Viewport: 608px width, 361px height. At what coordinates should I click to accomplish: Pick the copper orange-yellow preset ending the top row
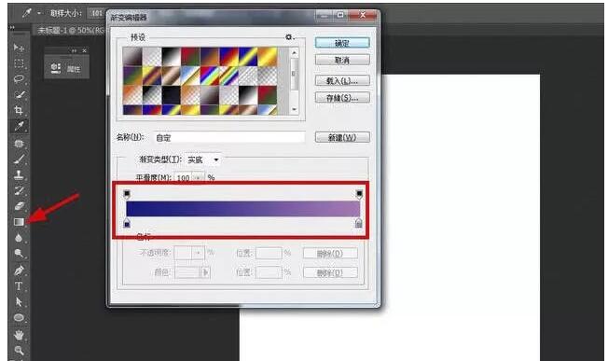(268, 57)
